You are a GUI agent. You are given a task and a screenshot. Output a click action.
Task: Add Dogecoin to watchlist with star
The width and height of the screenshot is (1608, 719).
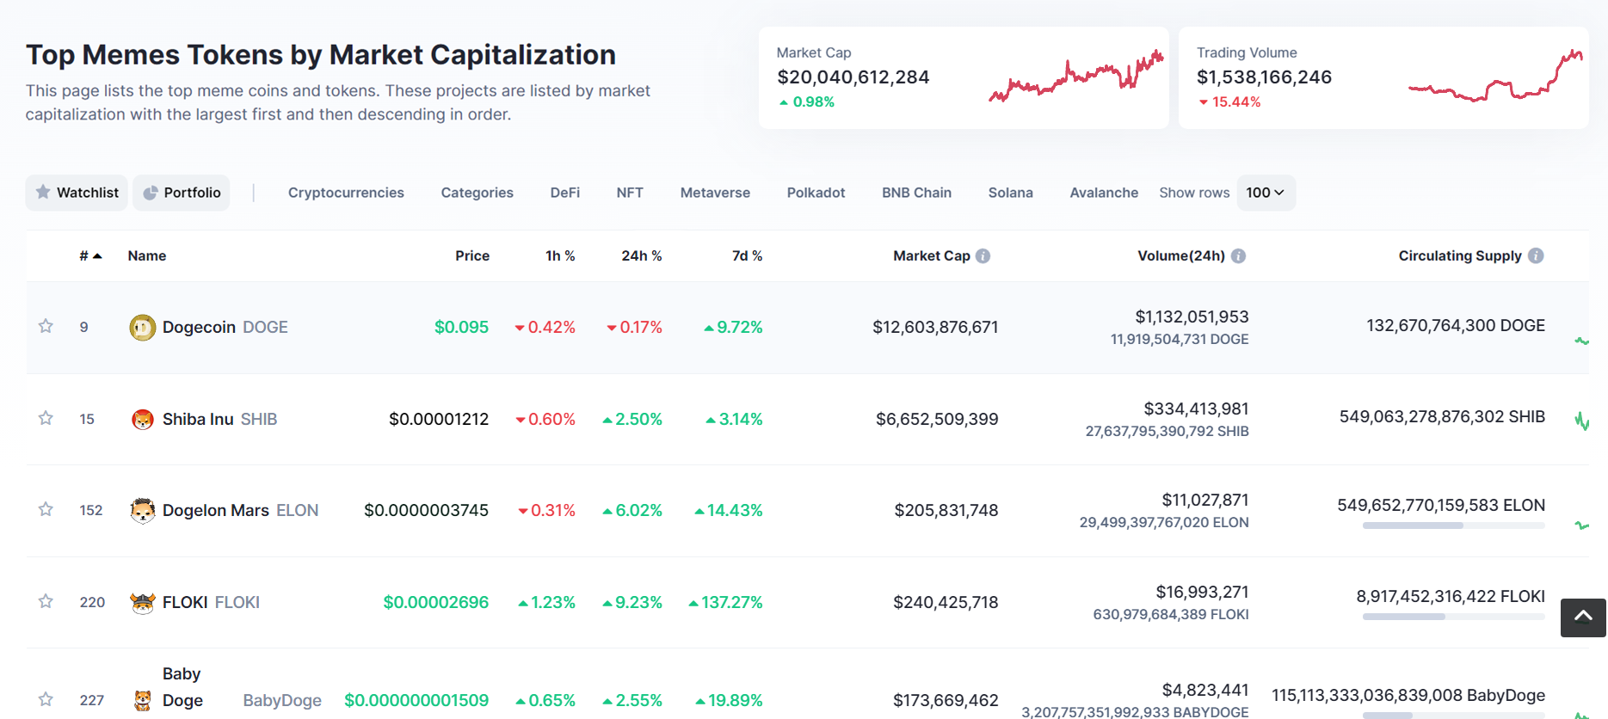coord(46,326)
